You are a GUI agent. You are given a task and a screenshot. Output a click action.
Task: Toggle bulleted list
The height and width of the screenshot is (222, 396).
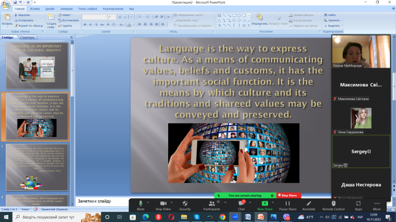click(140, 17)
